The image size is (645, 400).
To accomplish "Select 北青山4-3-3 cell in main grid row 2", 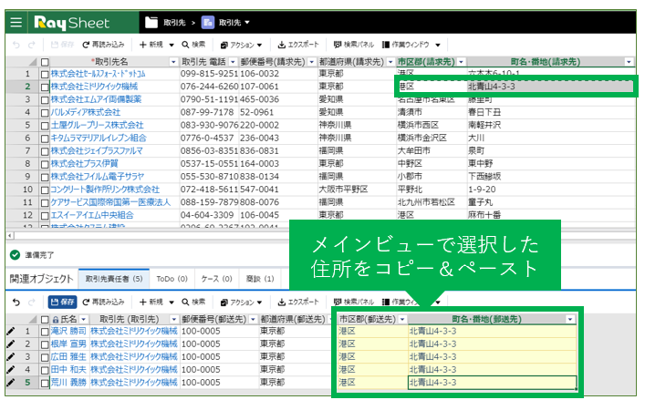I will [550, 87].
